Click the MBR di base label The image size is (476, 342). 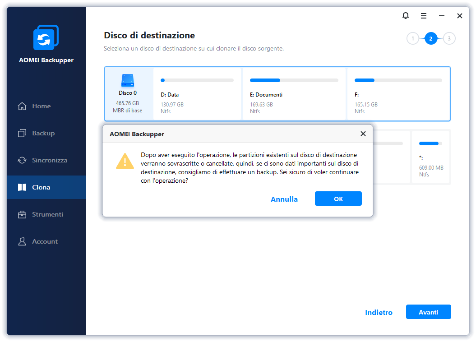(128, 111)
